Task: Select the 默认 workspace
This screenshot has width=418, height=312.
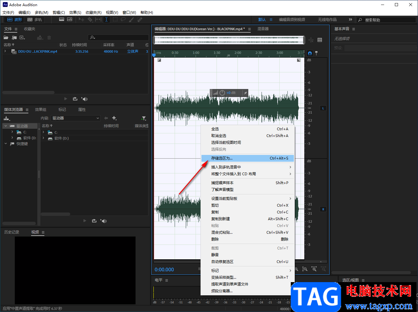Action: click(262, 20)
